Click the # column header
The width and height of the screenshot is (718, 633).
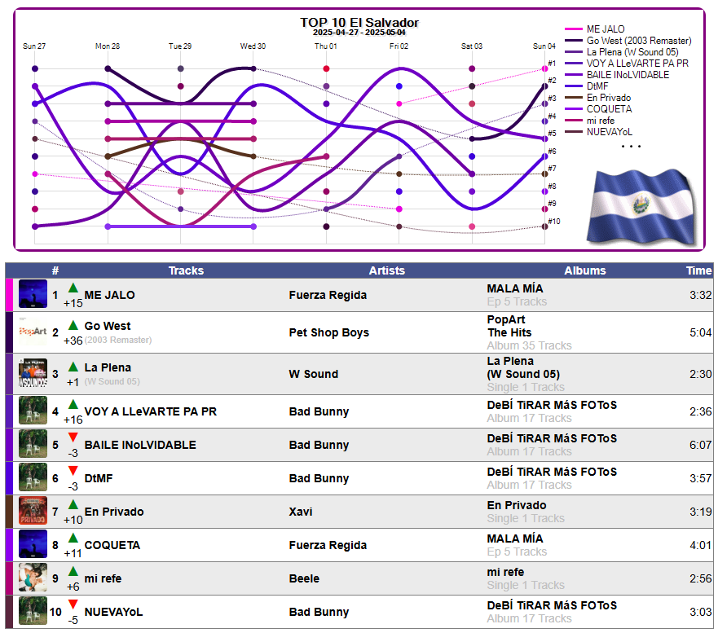click(55, 270)
